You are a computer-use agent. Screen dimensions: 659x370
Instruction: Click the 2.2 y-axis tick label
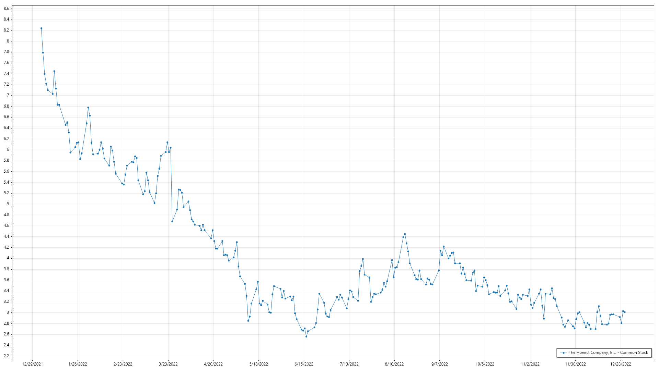[x=7, y=356]
